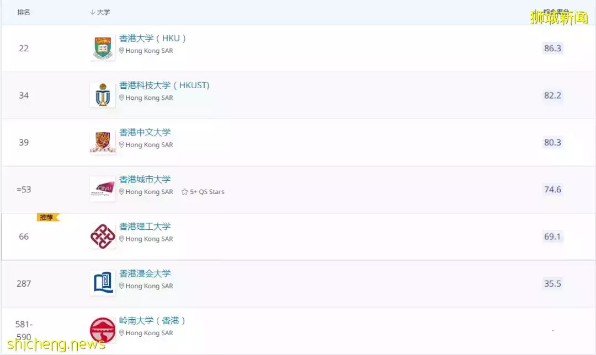
Task: Open the 香港大学 (HKU) link
Action: (x=152, y=39)
